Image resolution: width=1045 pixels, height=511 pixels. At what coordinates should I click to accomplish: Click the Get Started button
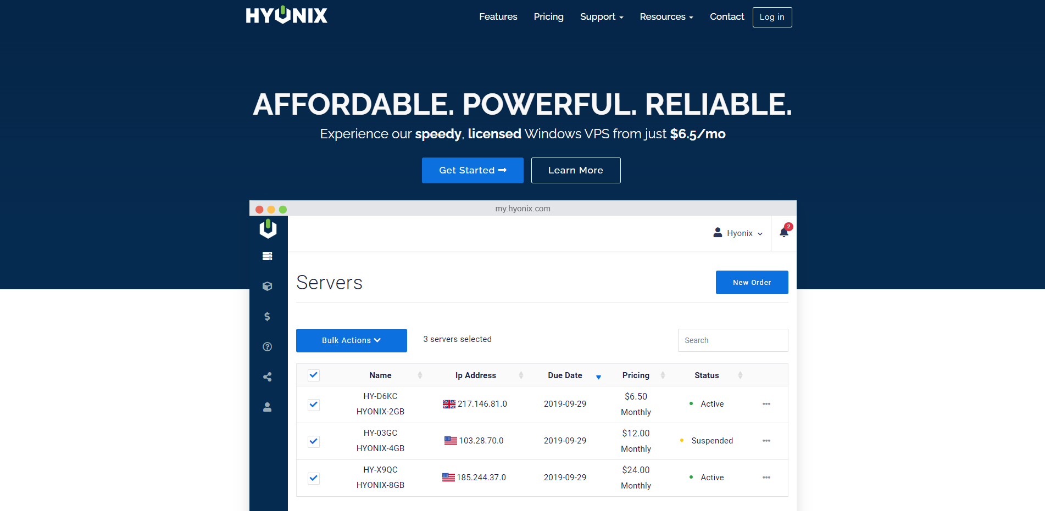point(473,170)
